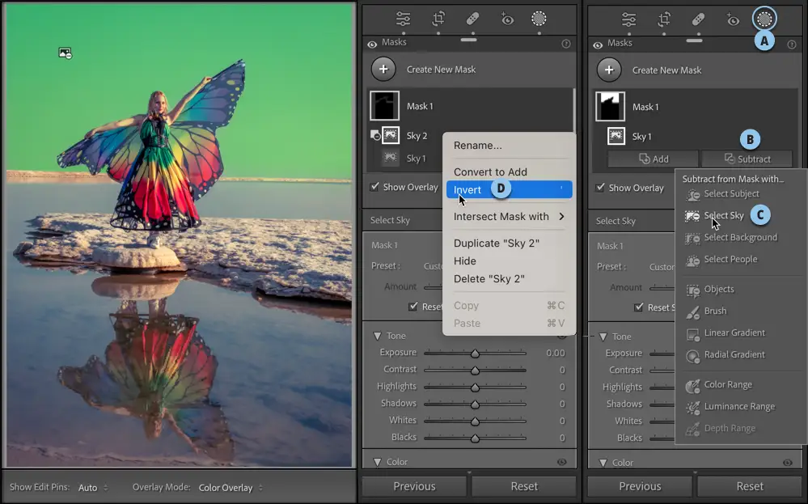Click Contrast slider handle in middle panel

click(475, 371)
